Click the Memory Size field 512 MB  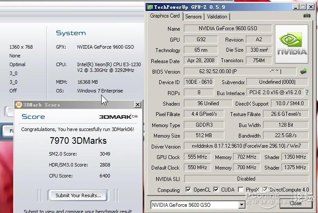click(204, 135)
